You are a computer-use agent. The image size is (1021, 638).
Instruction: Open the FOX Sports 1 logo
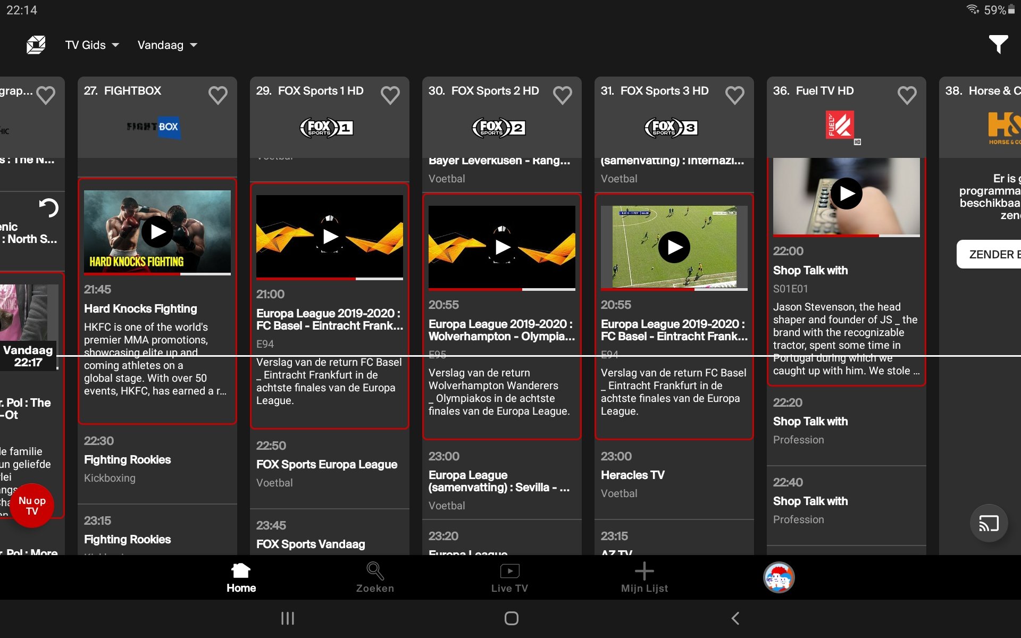tap(327, 128)
